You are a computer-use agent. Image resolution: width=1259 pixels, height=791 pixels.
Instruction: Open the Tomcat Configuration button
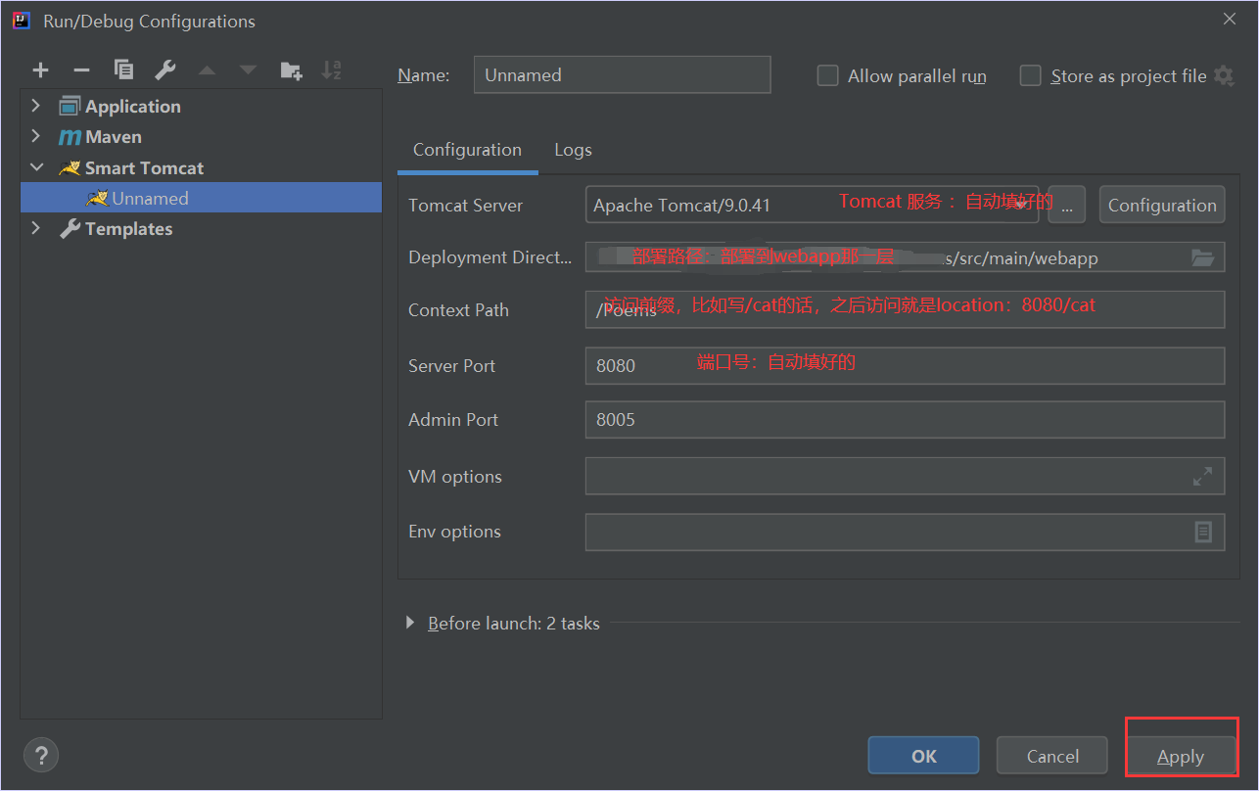click(x=1162, y=205)
